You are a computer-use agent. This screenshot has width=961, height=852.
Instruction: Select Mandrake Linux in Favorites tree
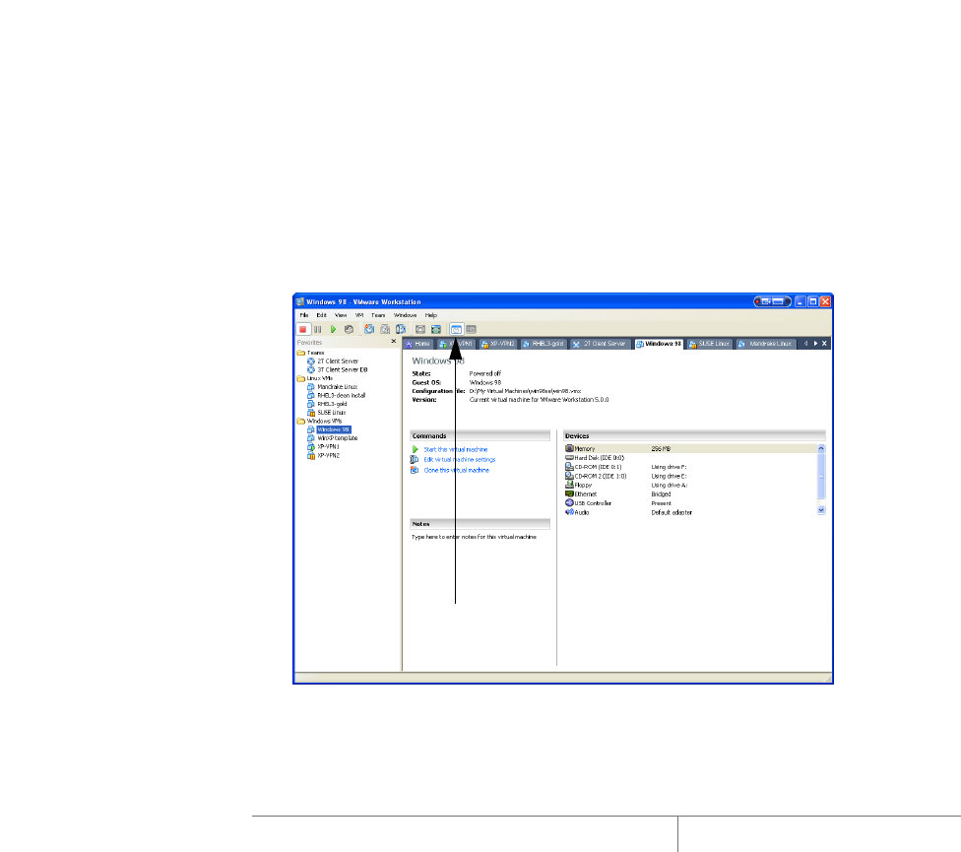tap(332, 387)
